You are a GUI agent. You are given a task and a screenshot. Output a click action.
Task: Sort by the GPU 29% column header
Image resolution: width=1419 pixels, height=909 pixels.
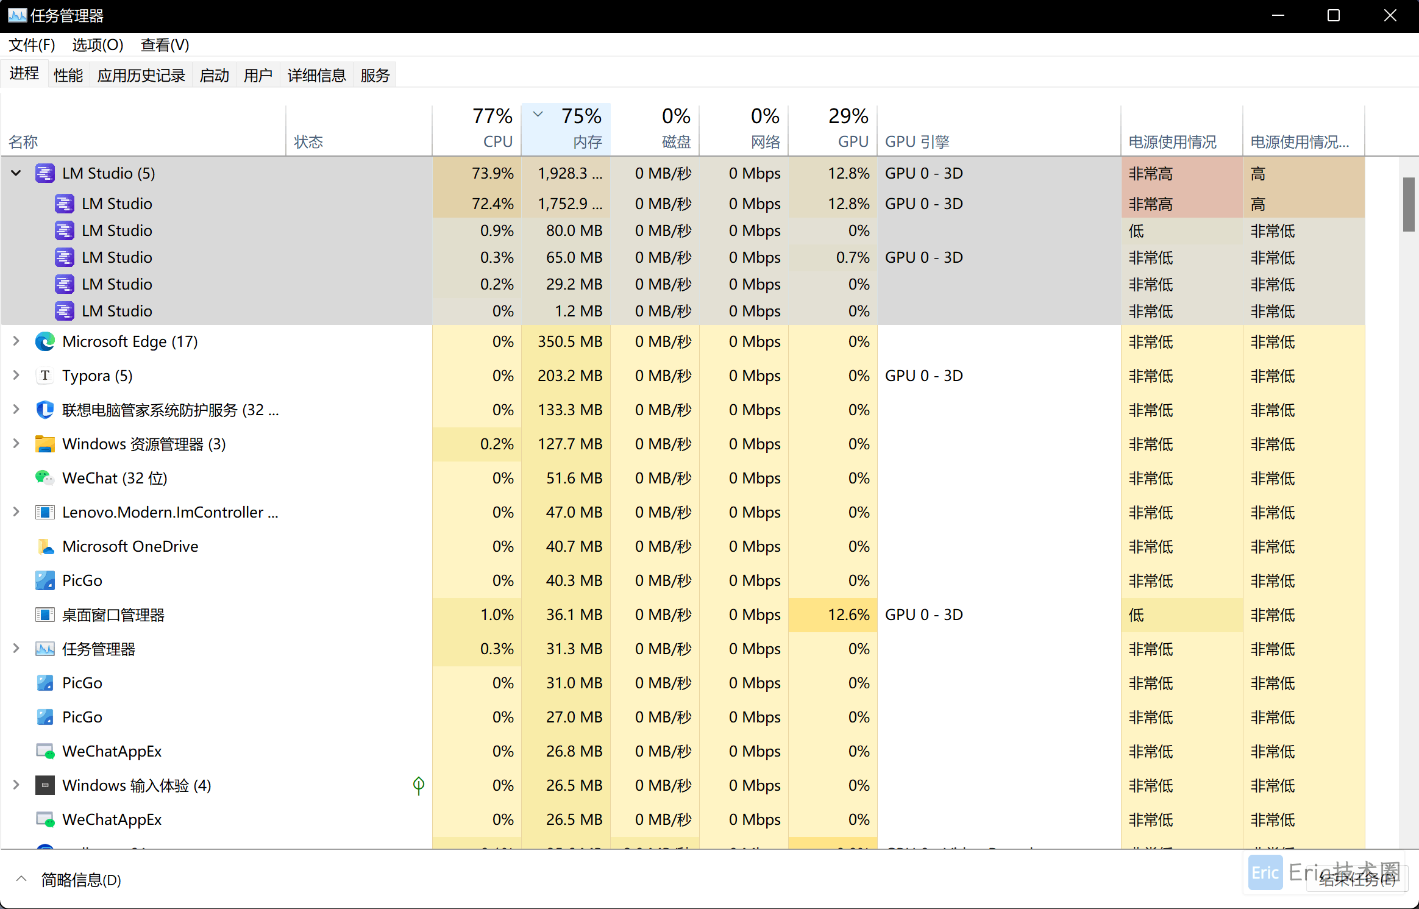click(x=833, y=129)
